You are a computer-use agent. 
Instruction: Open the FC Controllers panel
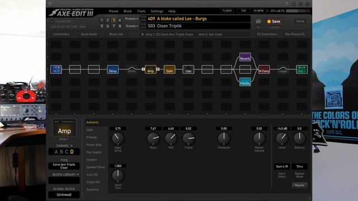click(x=267, y=34)
